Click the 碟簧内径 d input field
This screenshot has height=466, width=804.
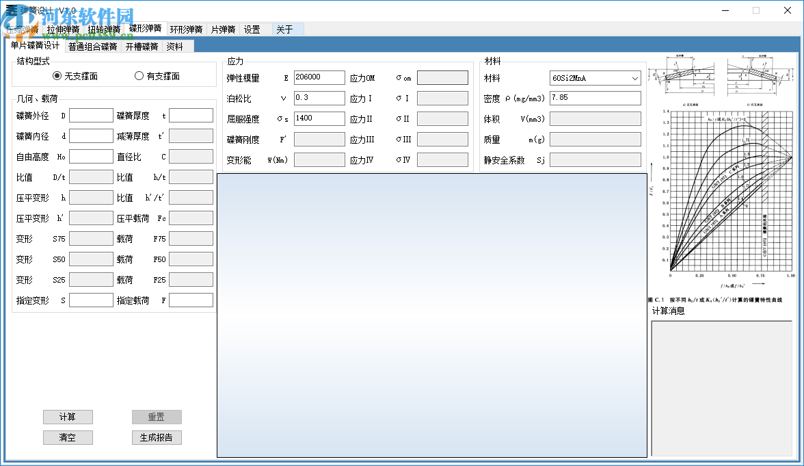(91, 136)
